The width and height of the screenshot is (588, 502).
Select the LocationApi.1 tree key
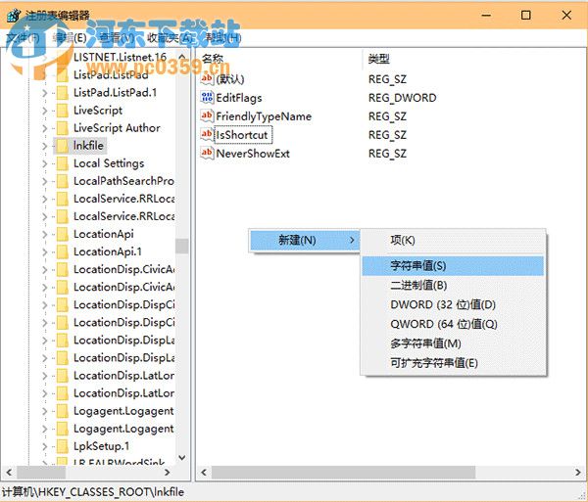coord(108,251)
